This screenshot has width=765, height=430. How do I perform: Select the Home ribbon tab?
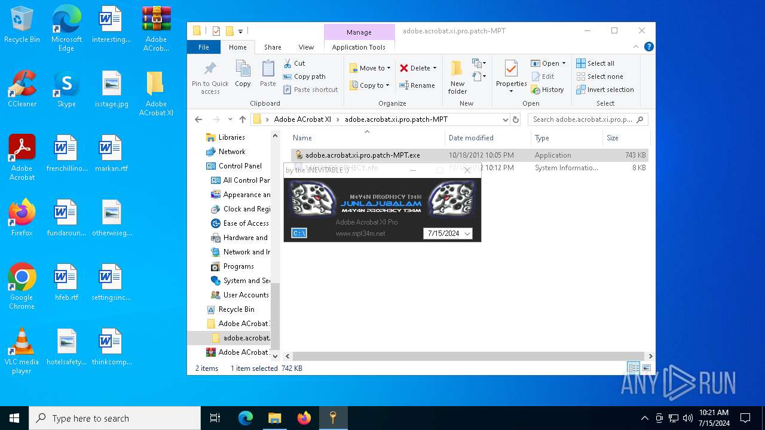click(237, 47)
